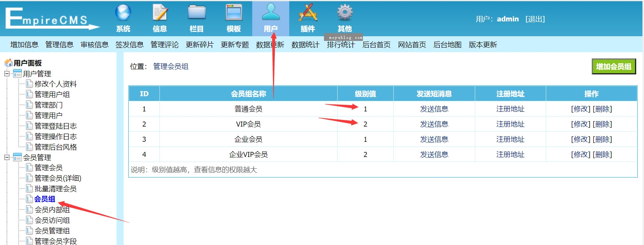Click page icon beside 管理后台风格

pos(29,146)
